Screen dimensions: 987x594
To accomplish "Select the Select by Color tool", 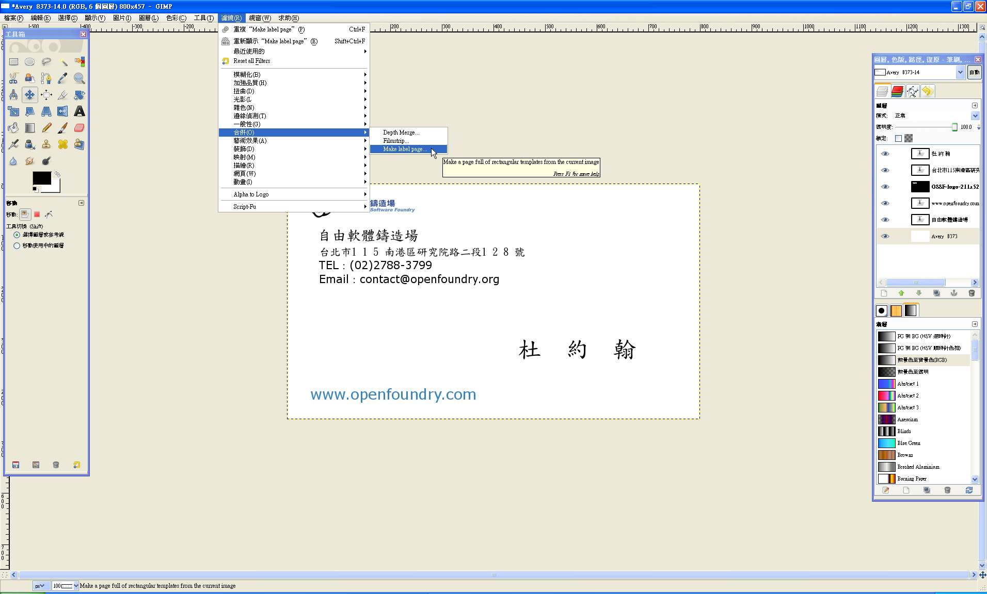I will point(79,62).
